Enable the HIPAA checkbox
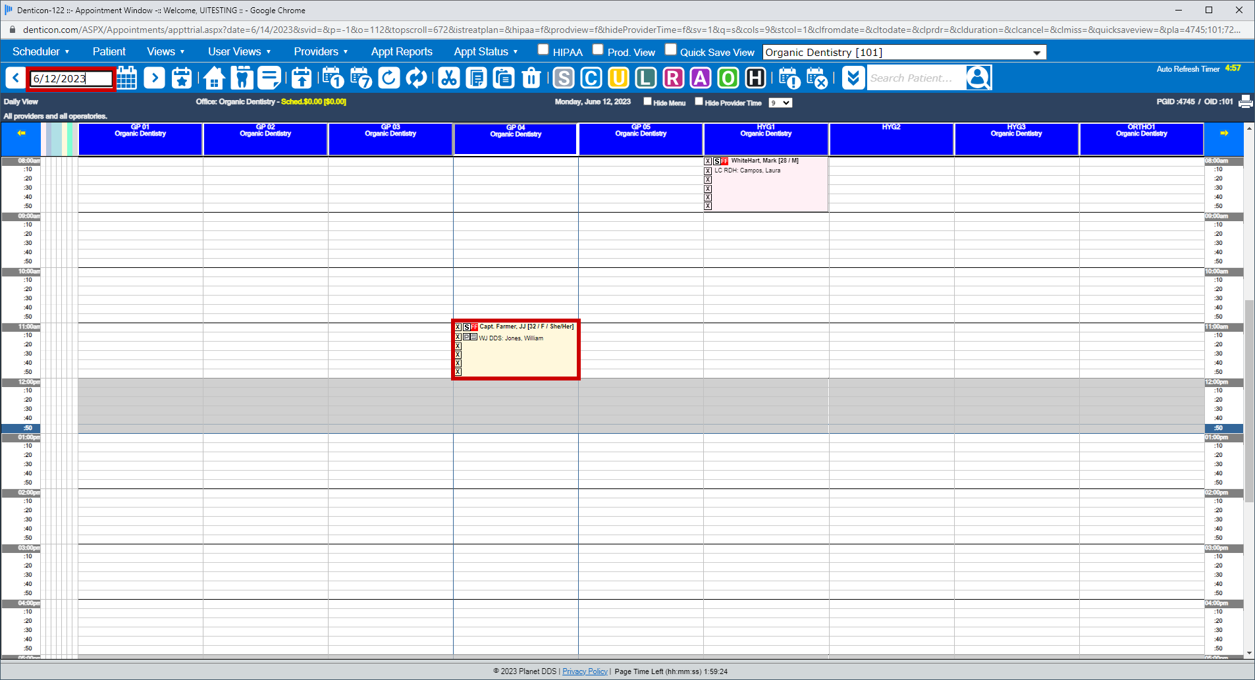 [x=543, y=49]
